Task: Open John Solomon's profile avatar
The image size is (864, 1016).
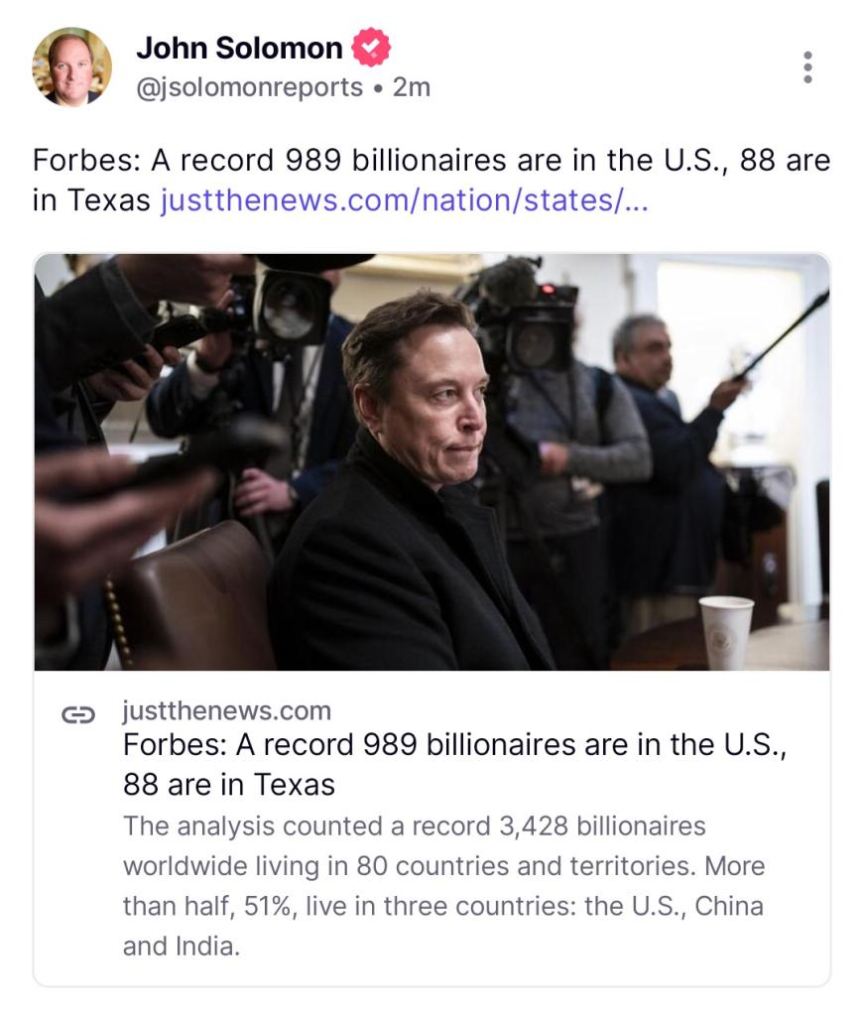Action: pos(72,66)
